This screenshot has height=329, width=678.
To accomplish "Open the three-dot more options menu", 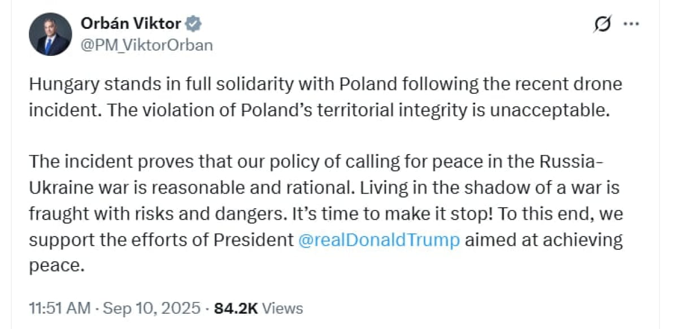I will (x=631, y=24).
